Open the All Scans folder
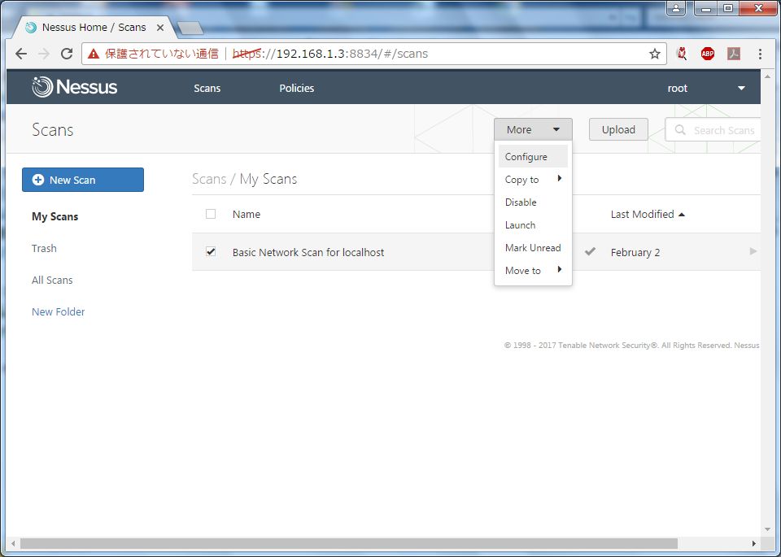 52,281
